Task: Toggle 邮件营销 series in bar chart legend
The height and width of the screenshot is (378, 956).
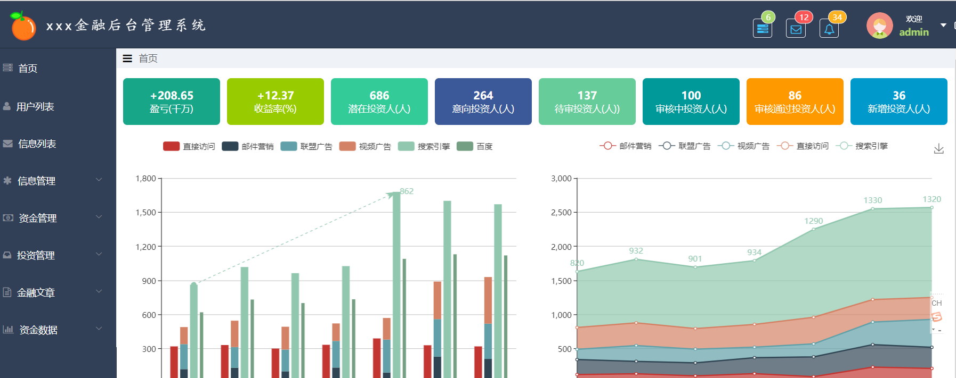Action: [248, 146]
